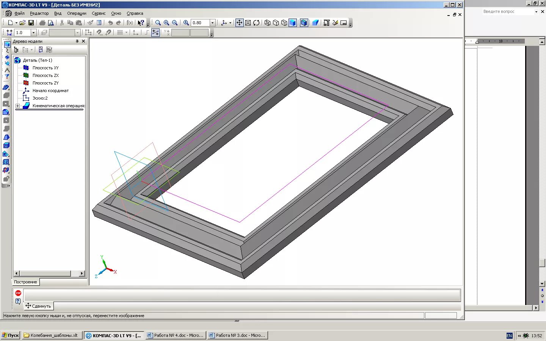
Task: Open a file with the folder icon
Action: 22,23
